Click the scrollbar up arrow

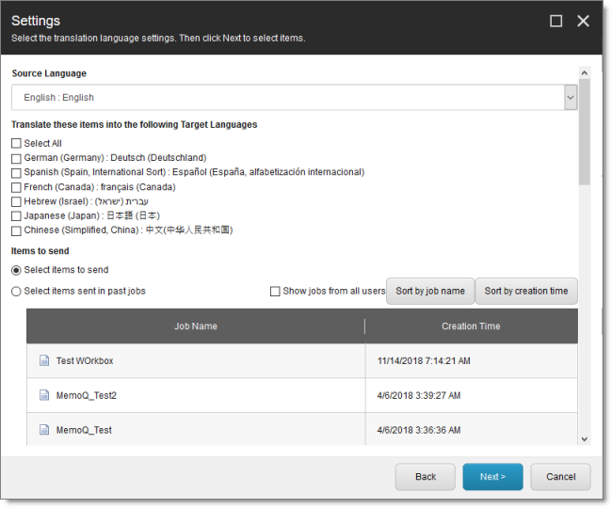pos(585,72)
